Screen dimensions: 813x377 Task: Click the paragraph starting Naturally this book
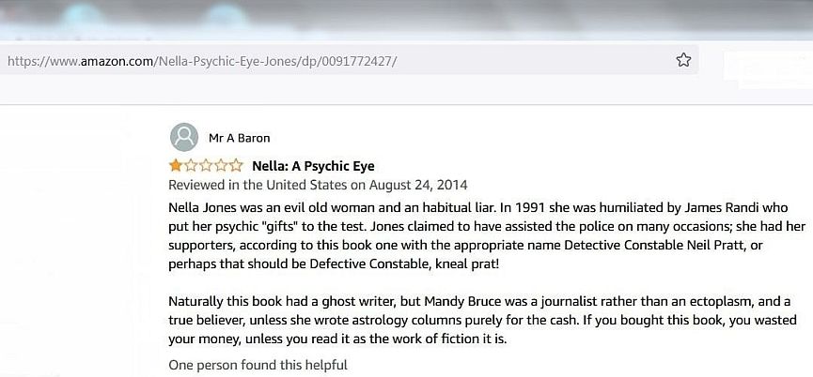click(482, 321)
